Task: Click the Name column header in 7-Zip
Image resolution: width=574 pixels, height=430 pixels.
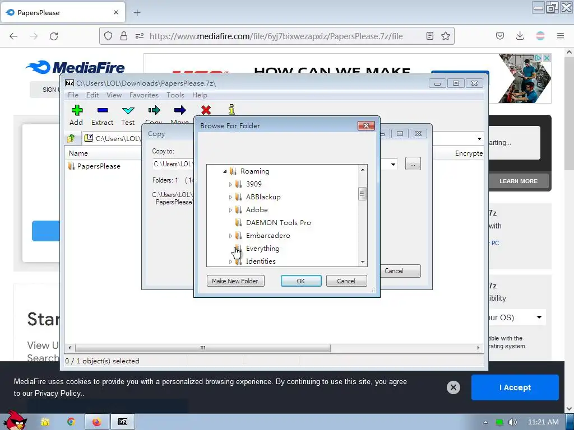Action: pos(78,153)
